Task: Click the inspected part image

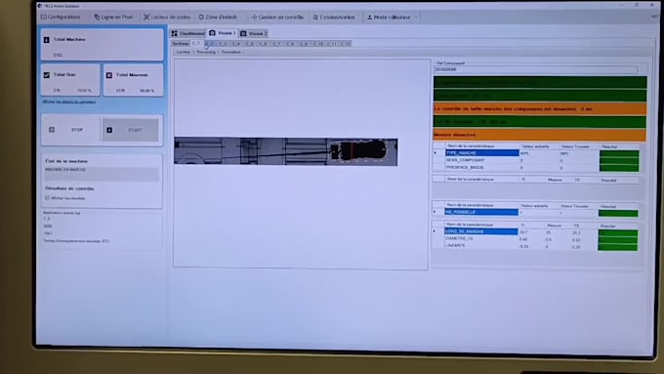Action: click(286, 151)
